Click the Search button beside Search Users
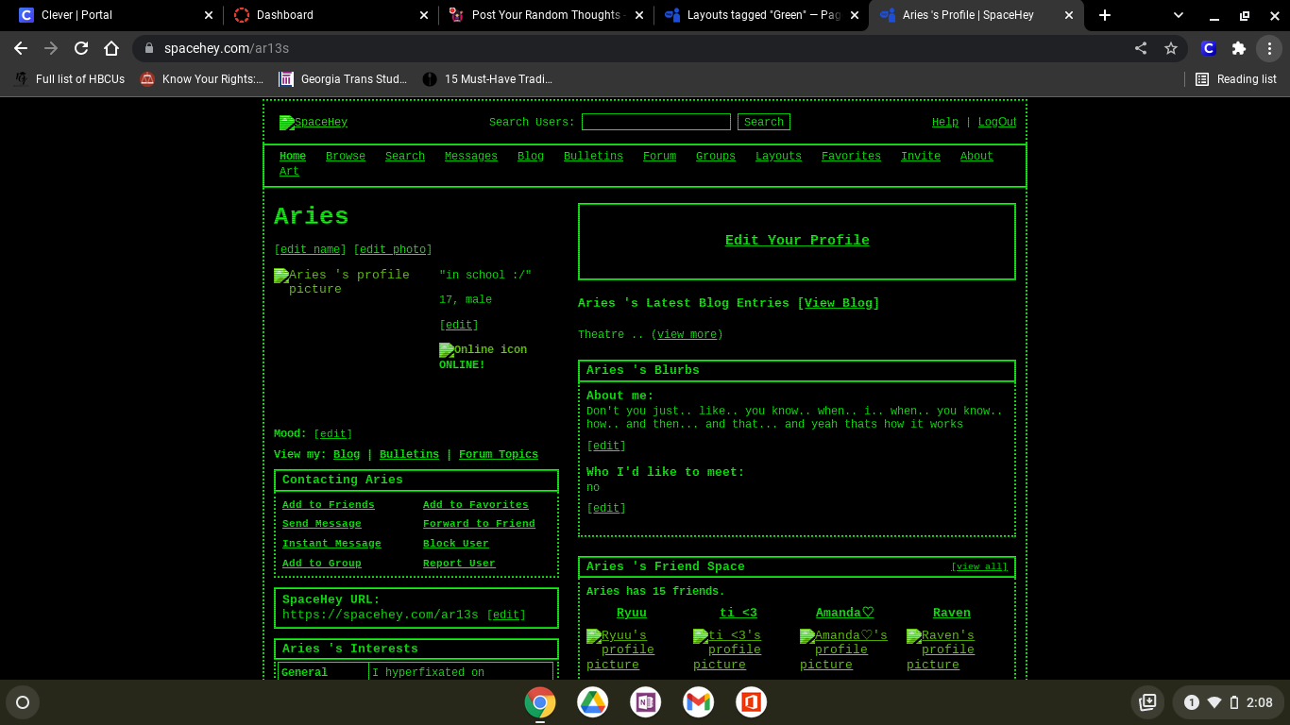The image size is (1290, 725). click(x=764, y=122)
